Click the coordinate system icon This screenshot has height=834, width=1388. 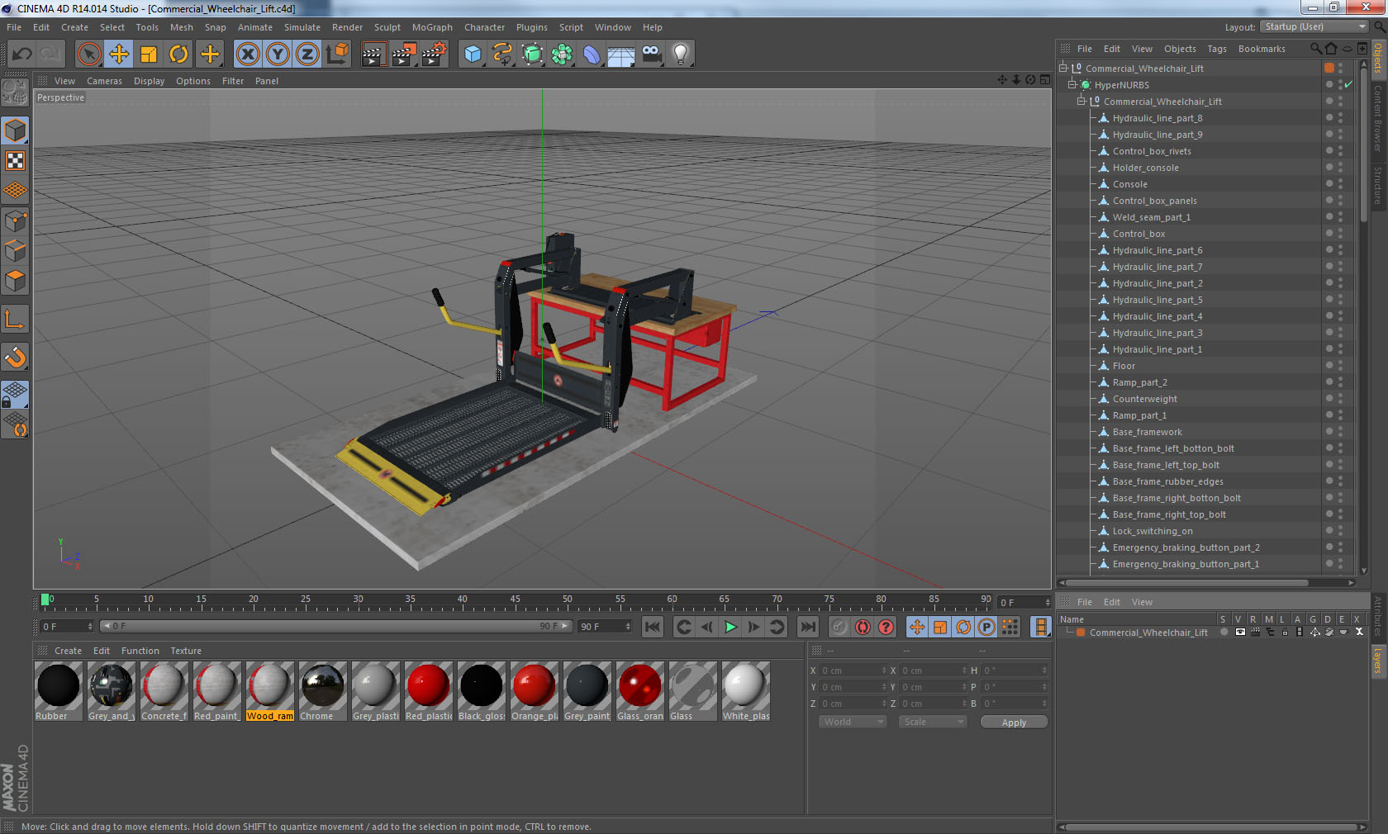[337, 54]
